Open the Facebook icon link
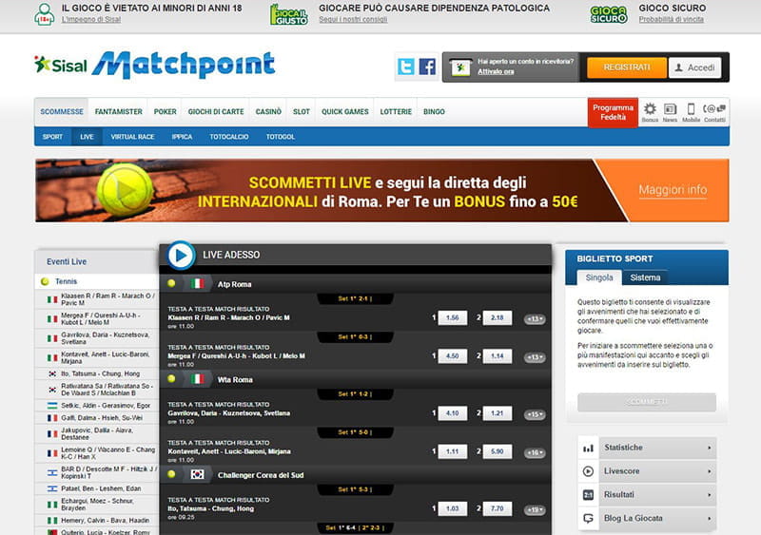 coord(427,67)
